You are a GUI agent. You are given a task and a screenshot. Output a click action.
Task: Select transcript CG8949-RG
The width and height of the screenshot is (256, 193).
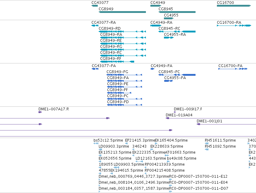(x=111, y=47)
